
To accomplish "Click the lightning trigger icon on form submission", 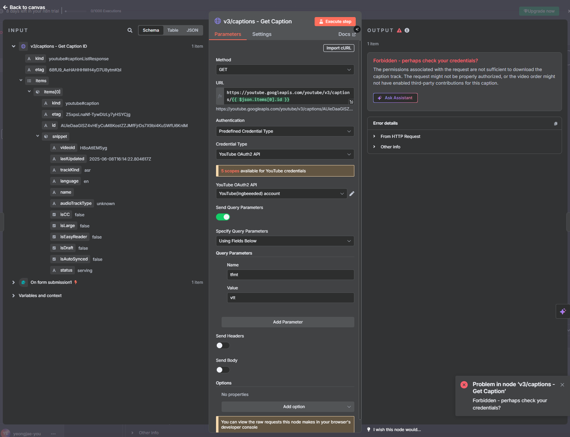I will tap(76, 282).
